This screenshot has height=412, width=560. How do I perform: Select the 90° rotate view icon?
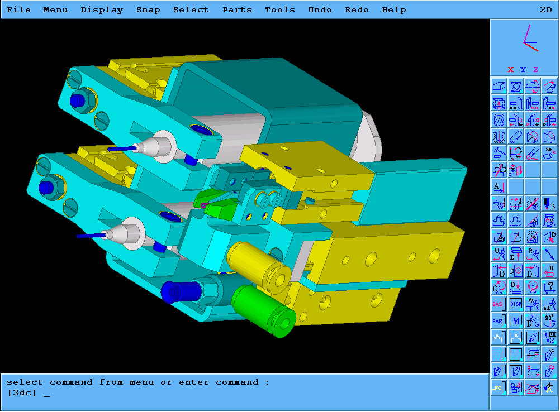point(550,320)
